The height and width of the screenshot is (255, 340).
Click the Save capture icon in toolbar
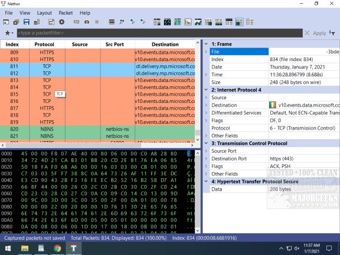pyautogui.click(x=27, y=22)
